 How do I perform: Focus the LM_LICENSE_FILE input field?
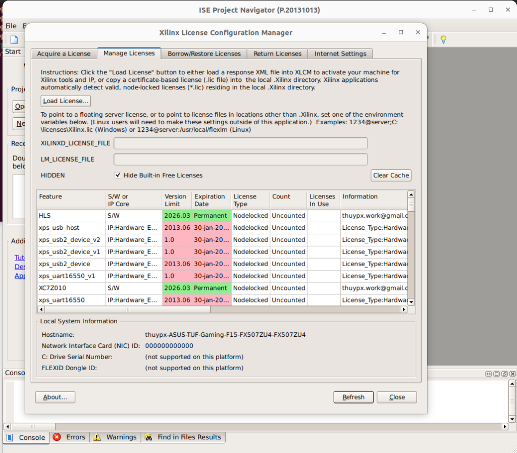pos(241,159)
